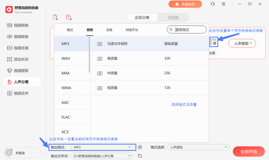Click the 开通会员 button
This screenshot has height=160, width=269.
[x=185, y=4]
